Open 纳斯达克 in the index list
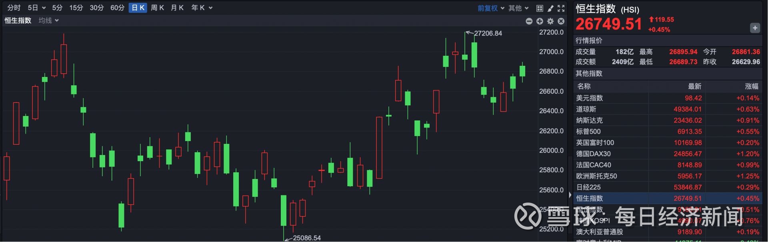Screen dimensions: 768x242 coord(589,120)
